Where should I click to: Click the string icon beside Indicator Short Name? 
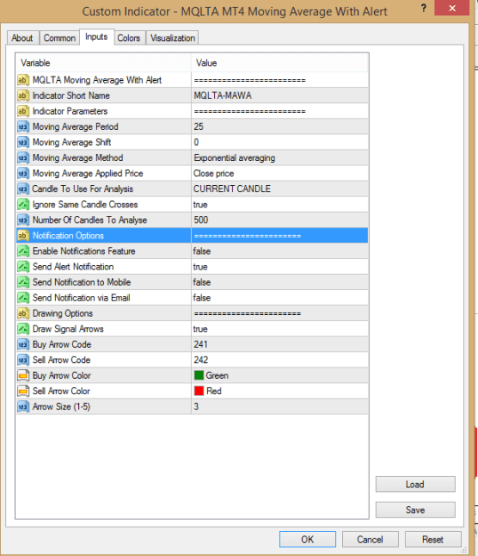point(23,95)
